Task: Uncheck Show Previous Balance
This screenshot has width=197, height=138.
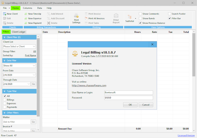Action: (x=140, y=23)
